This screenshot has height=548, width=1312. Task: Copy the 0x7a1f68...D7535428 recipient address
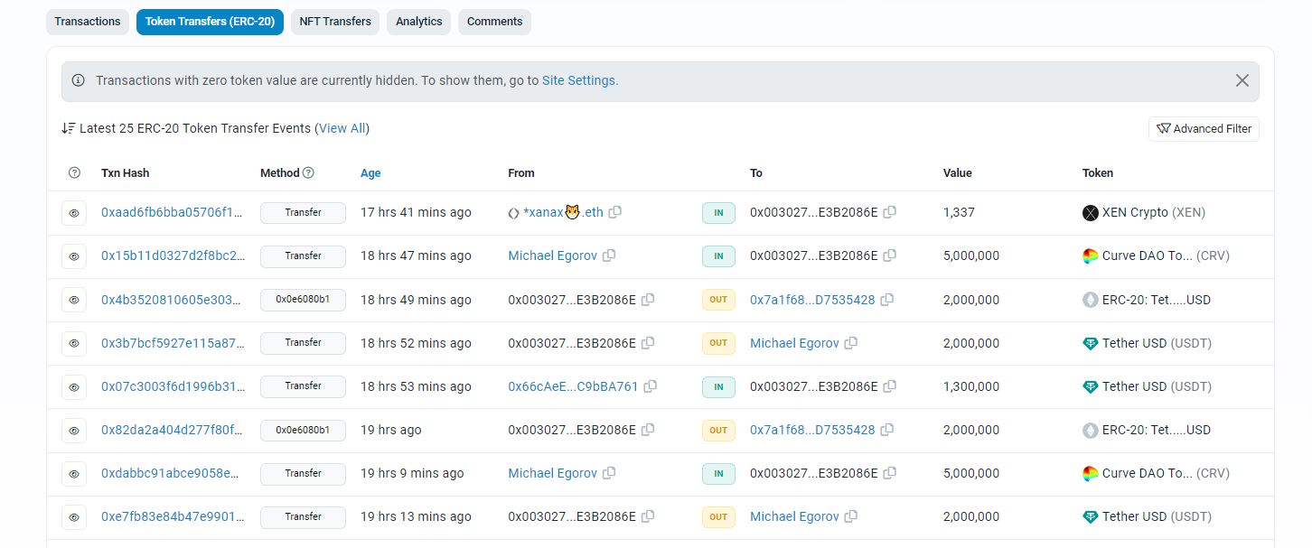click(887, 300)
